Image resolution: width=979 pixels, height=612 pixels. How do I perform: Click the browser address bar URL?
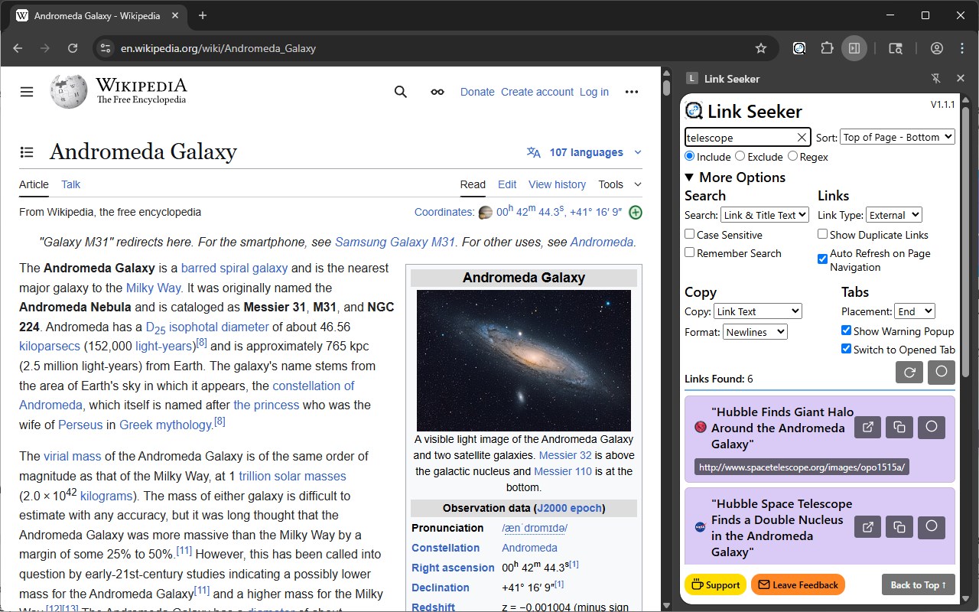tap(219, 48)
